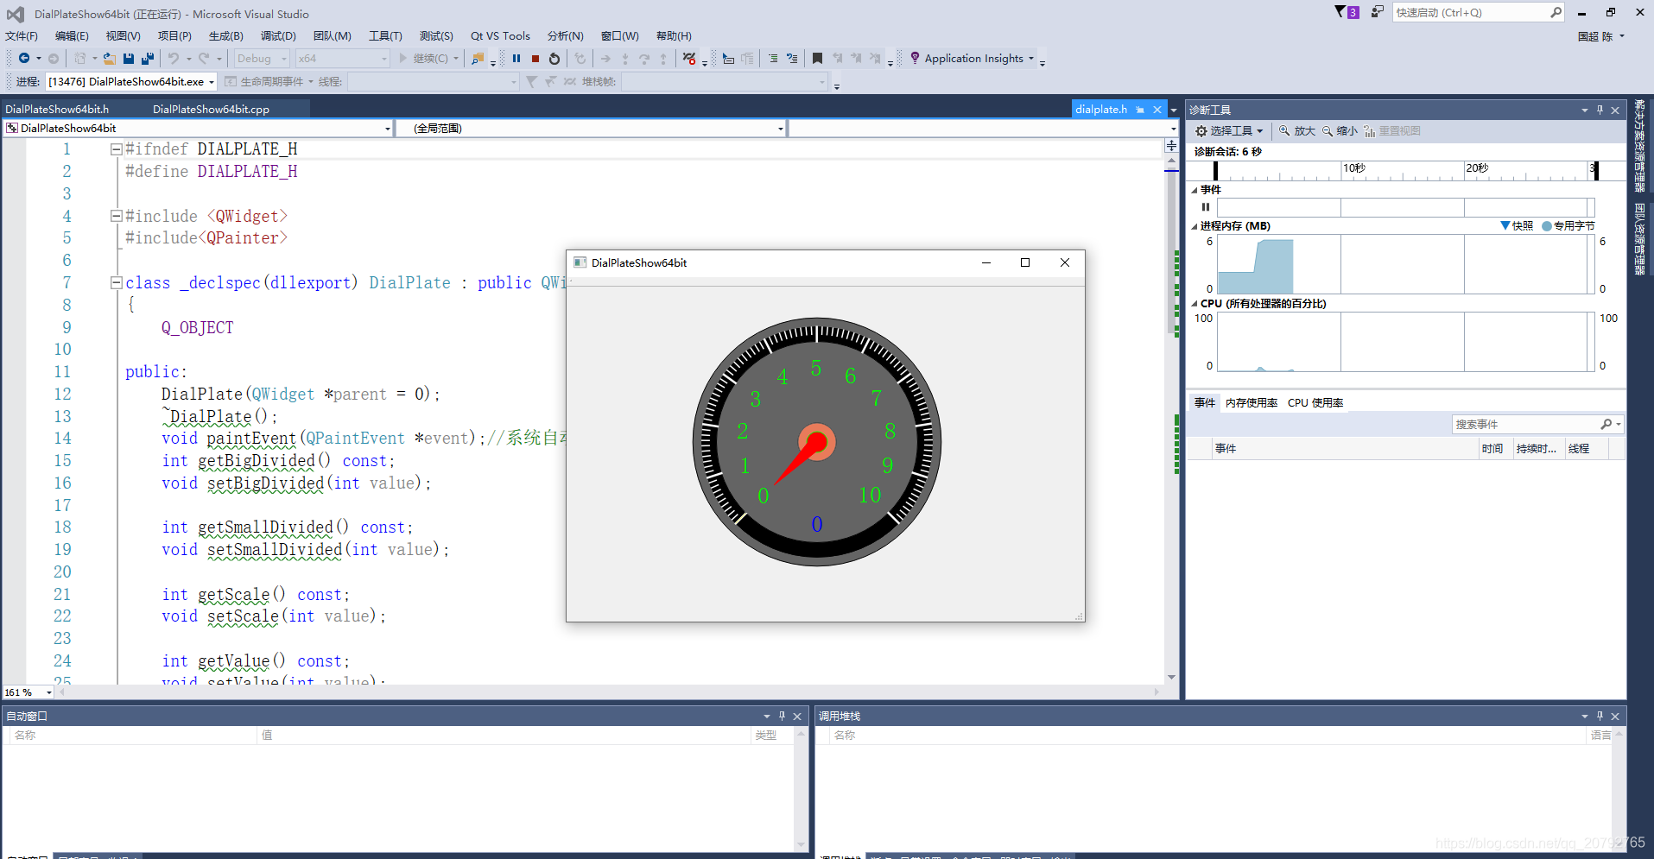Toggle the snapshot legend in memory graph
This screenshot has width=1654, height=859.
(x=1517, y=226)
